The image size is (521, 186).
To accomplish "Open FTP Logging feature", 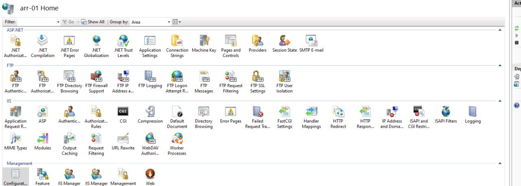I will coord(150,79).
